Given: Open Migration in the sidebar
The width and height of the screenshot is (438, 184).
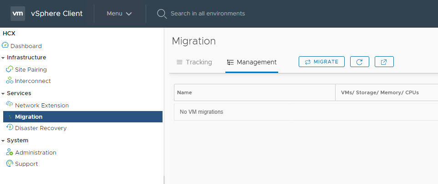Looking at the screenshot, I should [x=29, y=116].
